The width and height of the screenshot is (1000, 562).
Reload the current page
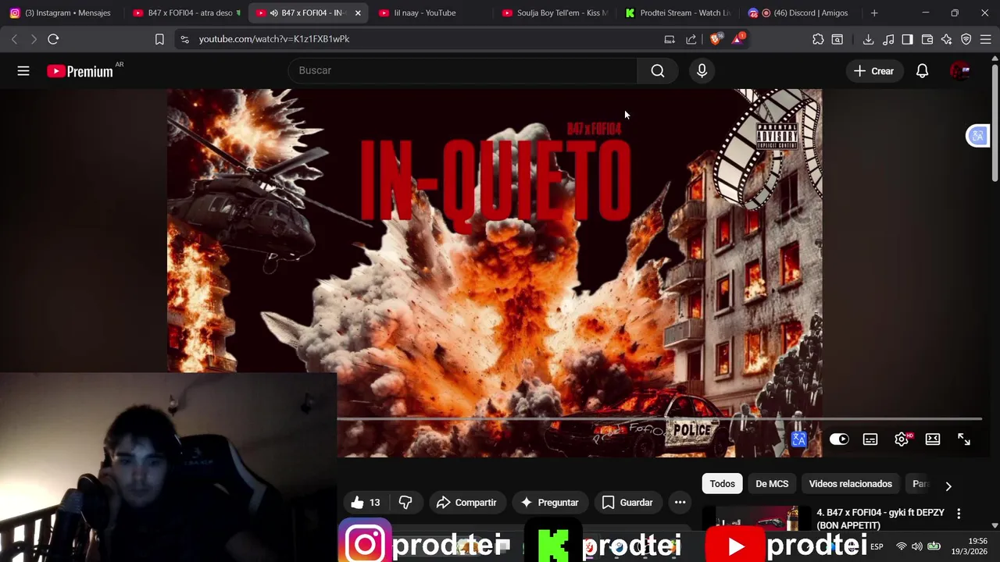click(53, 39)
